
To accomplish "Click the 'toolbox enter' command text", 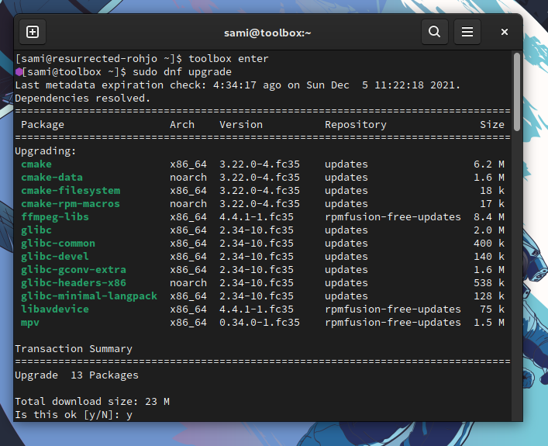I will (x=229, y=58).
